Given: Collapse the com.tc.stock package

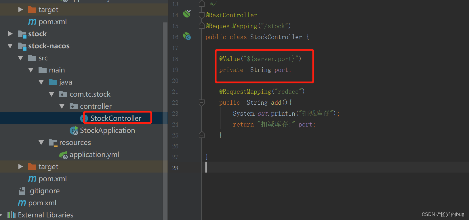Looking at the screenshot, I should coord(52,94).
